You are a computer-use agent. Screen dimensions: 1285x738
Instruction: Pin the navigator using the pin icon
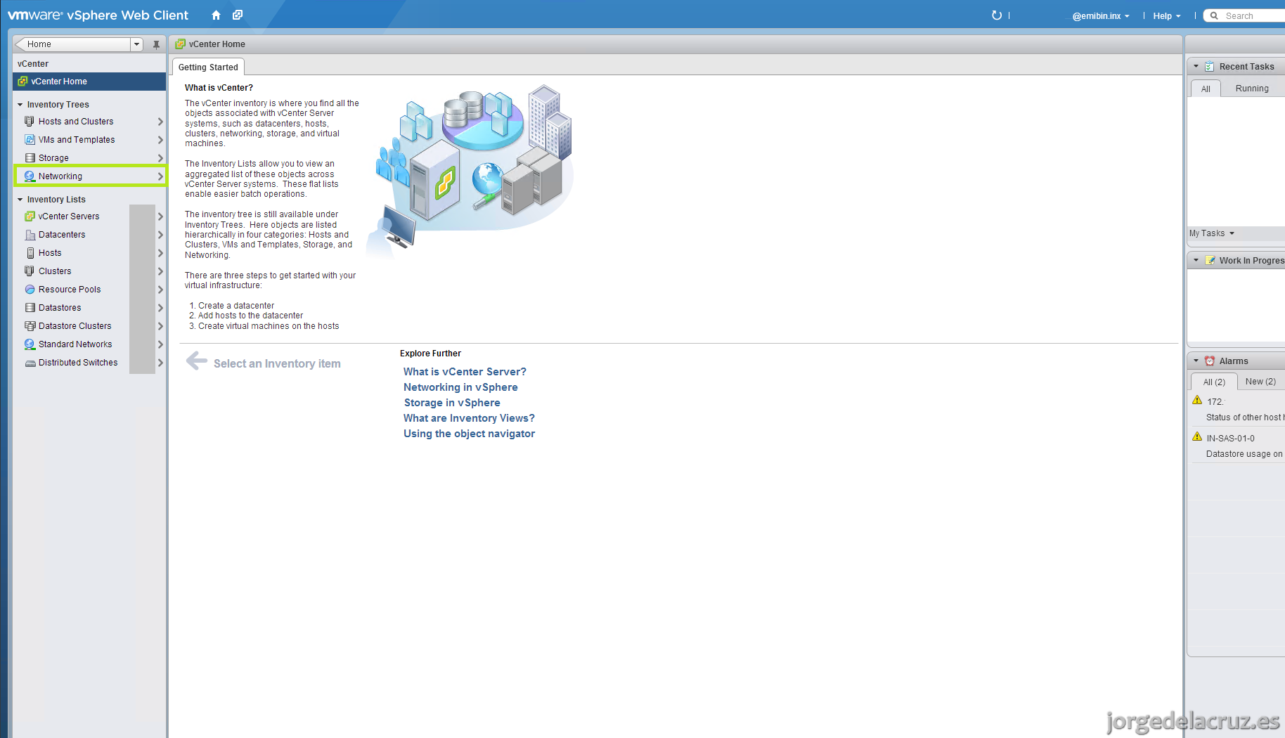click(x=156, y=44)
